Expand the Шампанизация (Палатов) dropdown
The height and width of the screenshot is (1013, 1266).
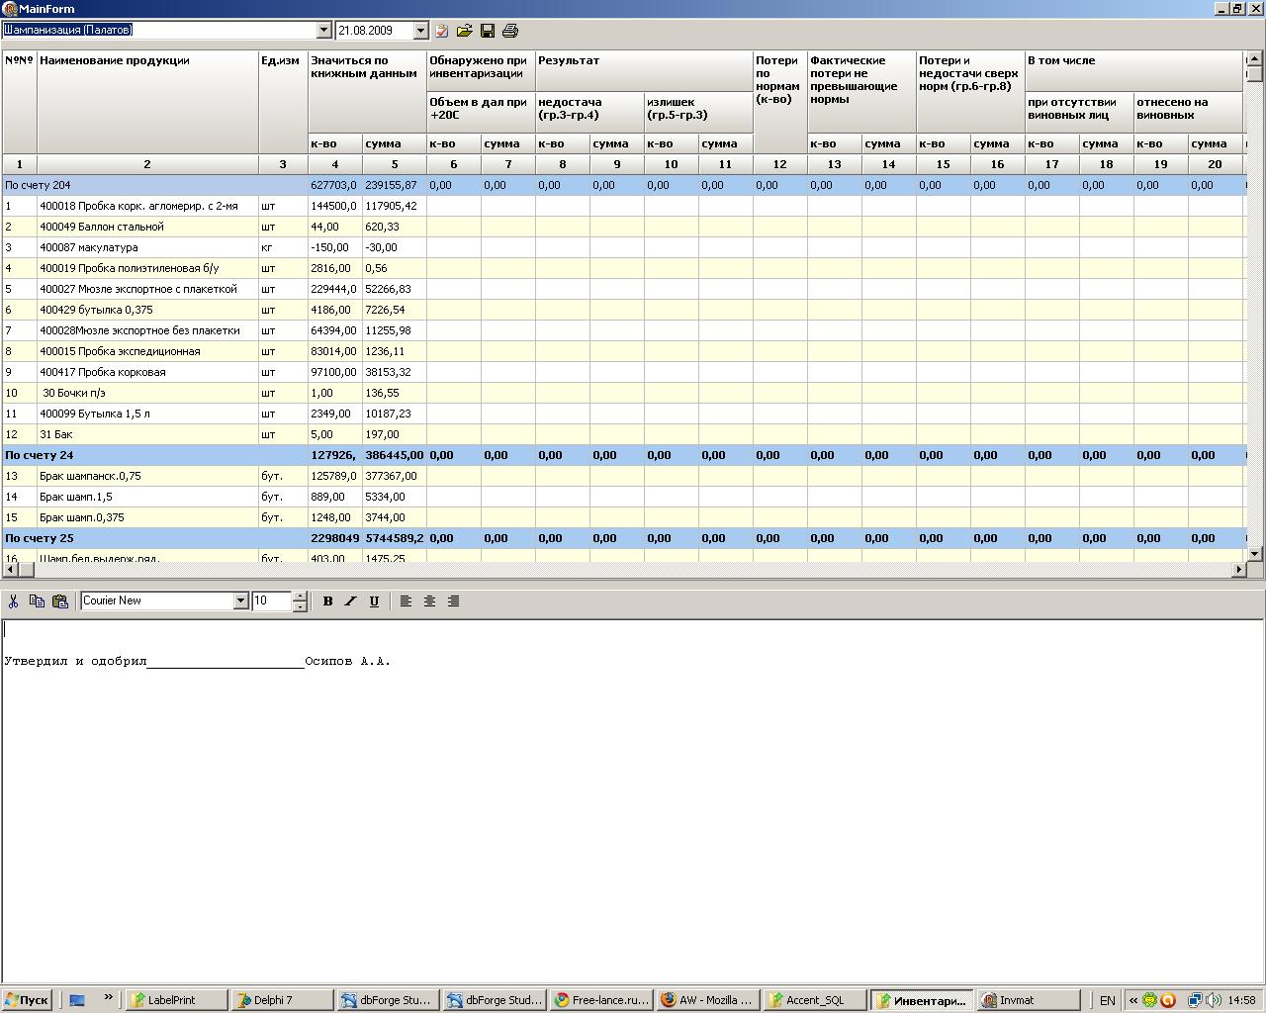(323, 31)
